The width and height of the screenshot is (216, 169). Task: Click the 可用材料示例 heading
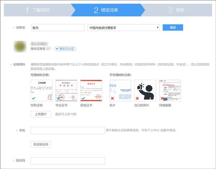(x=40, y=75)
